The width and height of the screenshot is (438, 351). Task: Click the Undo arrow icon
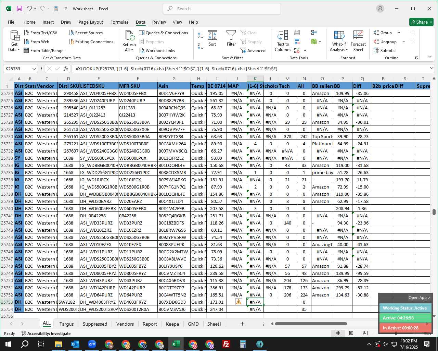[29, 9]
